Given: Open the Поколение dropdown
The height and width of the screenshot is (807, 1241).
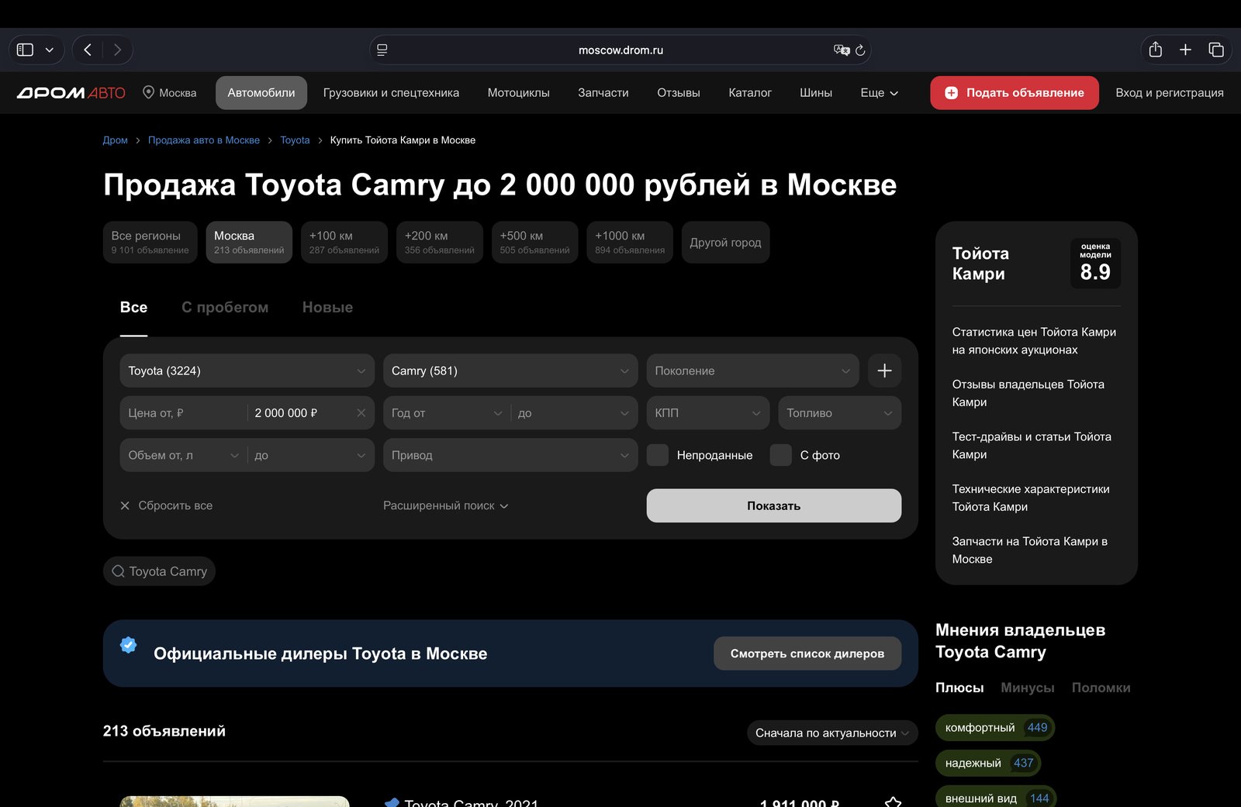Looking at the screenshot, I should click(x=752, y=371).
